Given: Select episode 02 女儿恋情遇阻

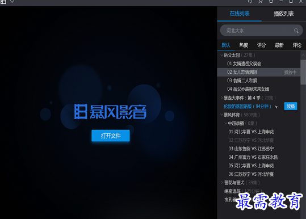Looking at the screenshot, I should [x=258, y=72].
